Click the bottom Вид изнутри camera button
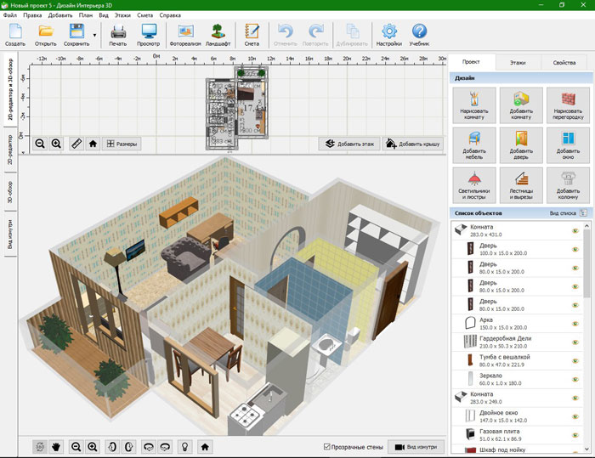 [416, 447]
